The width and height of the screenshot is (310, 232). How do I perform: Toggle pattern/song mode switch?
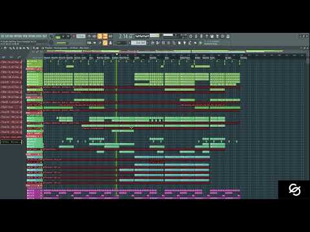tap(58, 37)
